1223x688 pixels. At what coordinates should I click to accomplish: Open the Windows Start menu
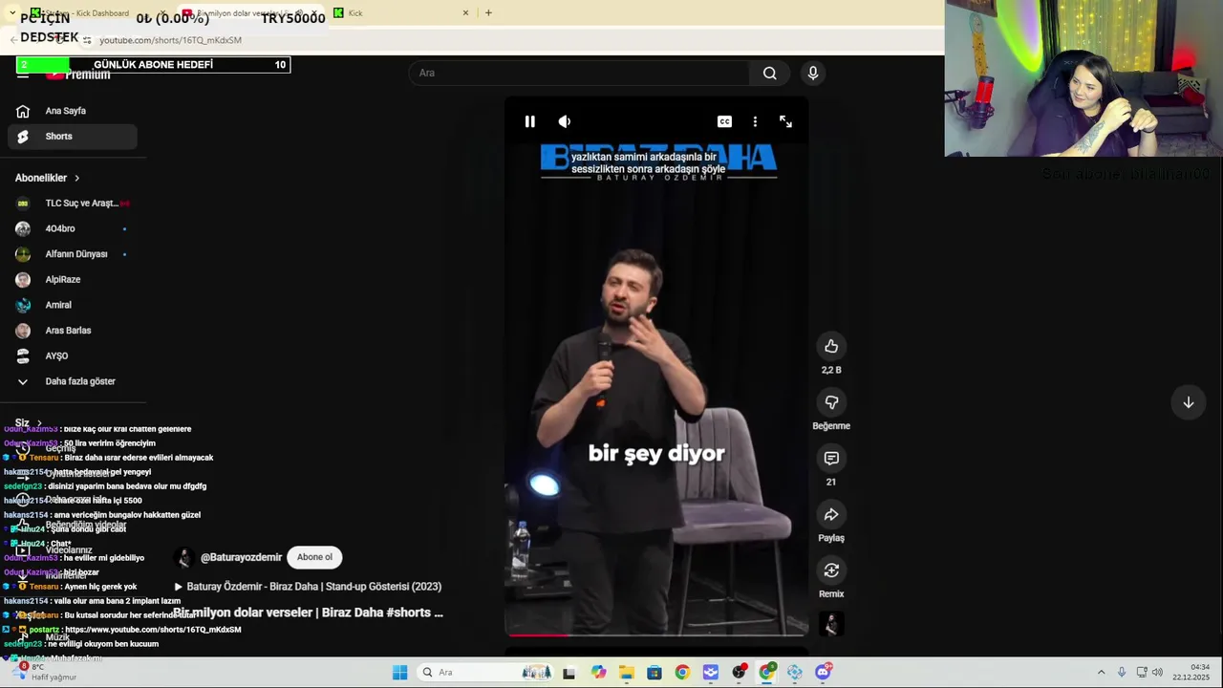pos(400,673)
